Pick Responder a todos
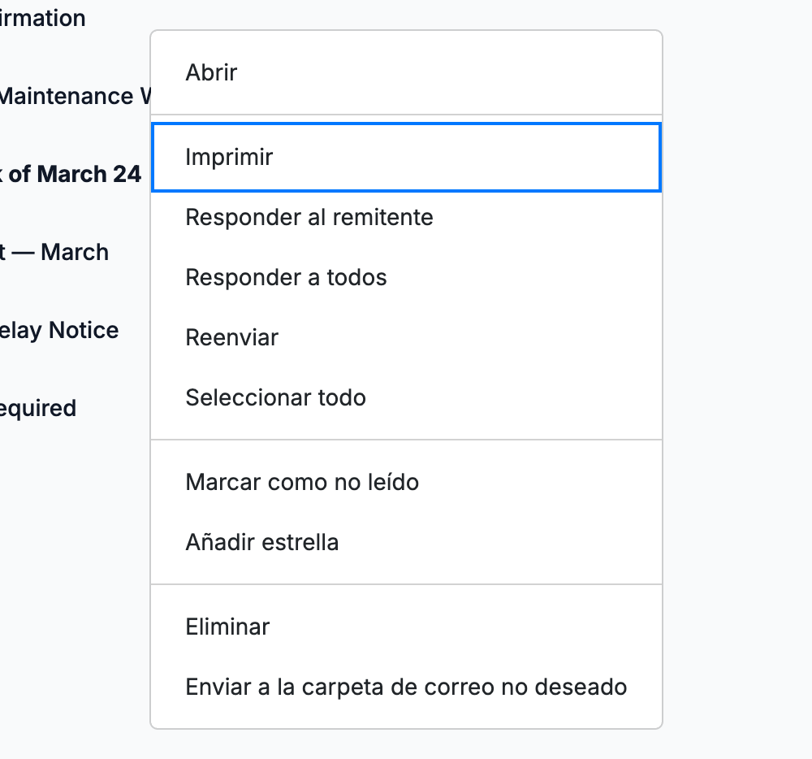812x759 pixels. [406, 277]
